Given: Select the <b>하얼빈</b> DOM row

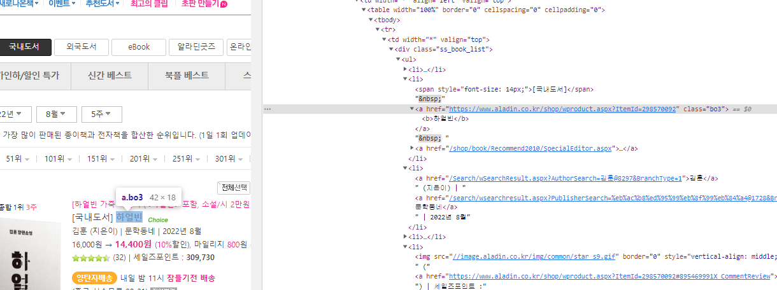Looking at the screenshot, I should 446,119.
